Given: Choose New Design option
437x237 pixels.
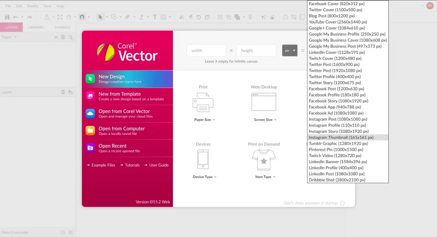Looking at the screenshot, I should pyautogui.click(x=127, y=79).
